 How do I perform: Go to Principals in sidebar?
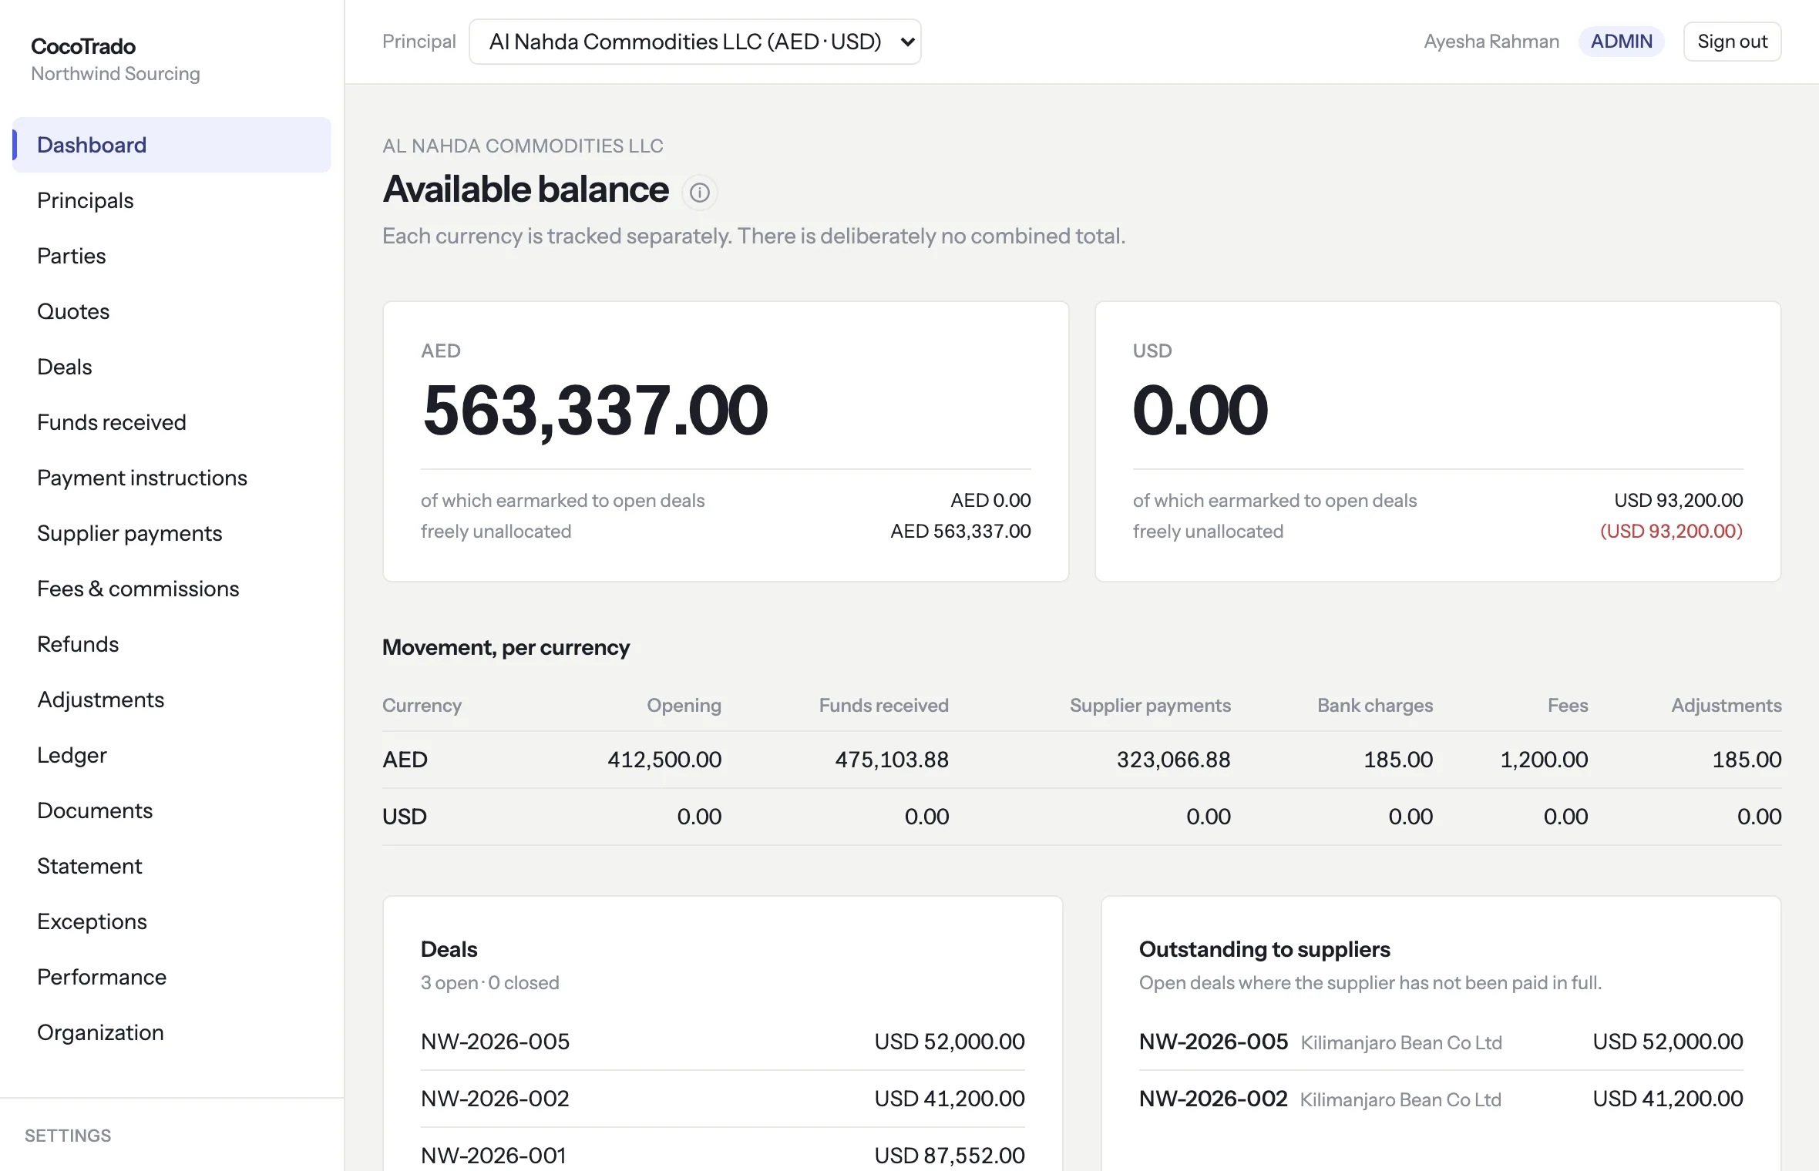[x=172, y=200]
